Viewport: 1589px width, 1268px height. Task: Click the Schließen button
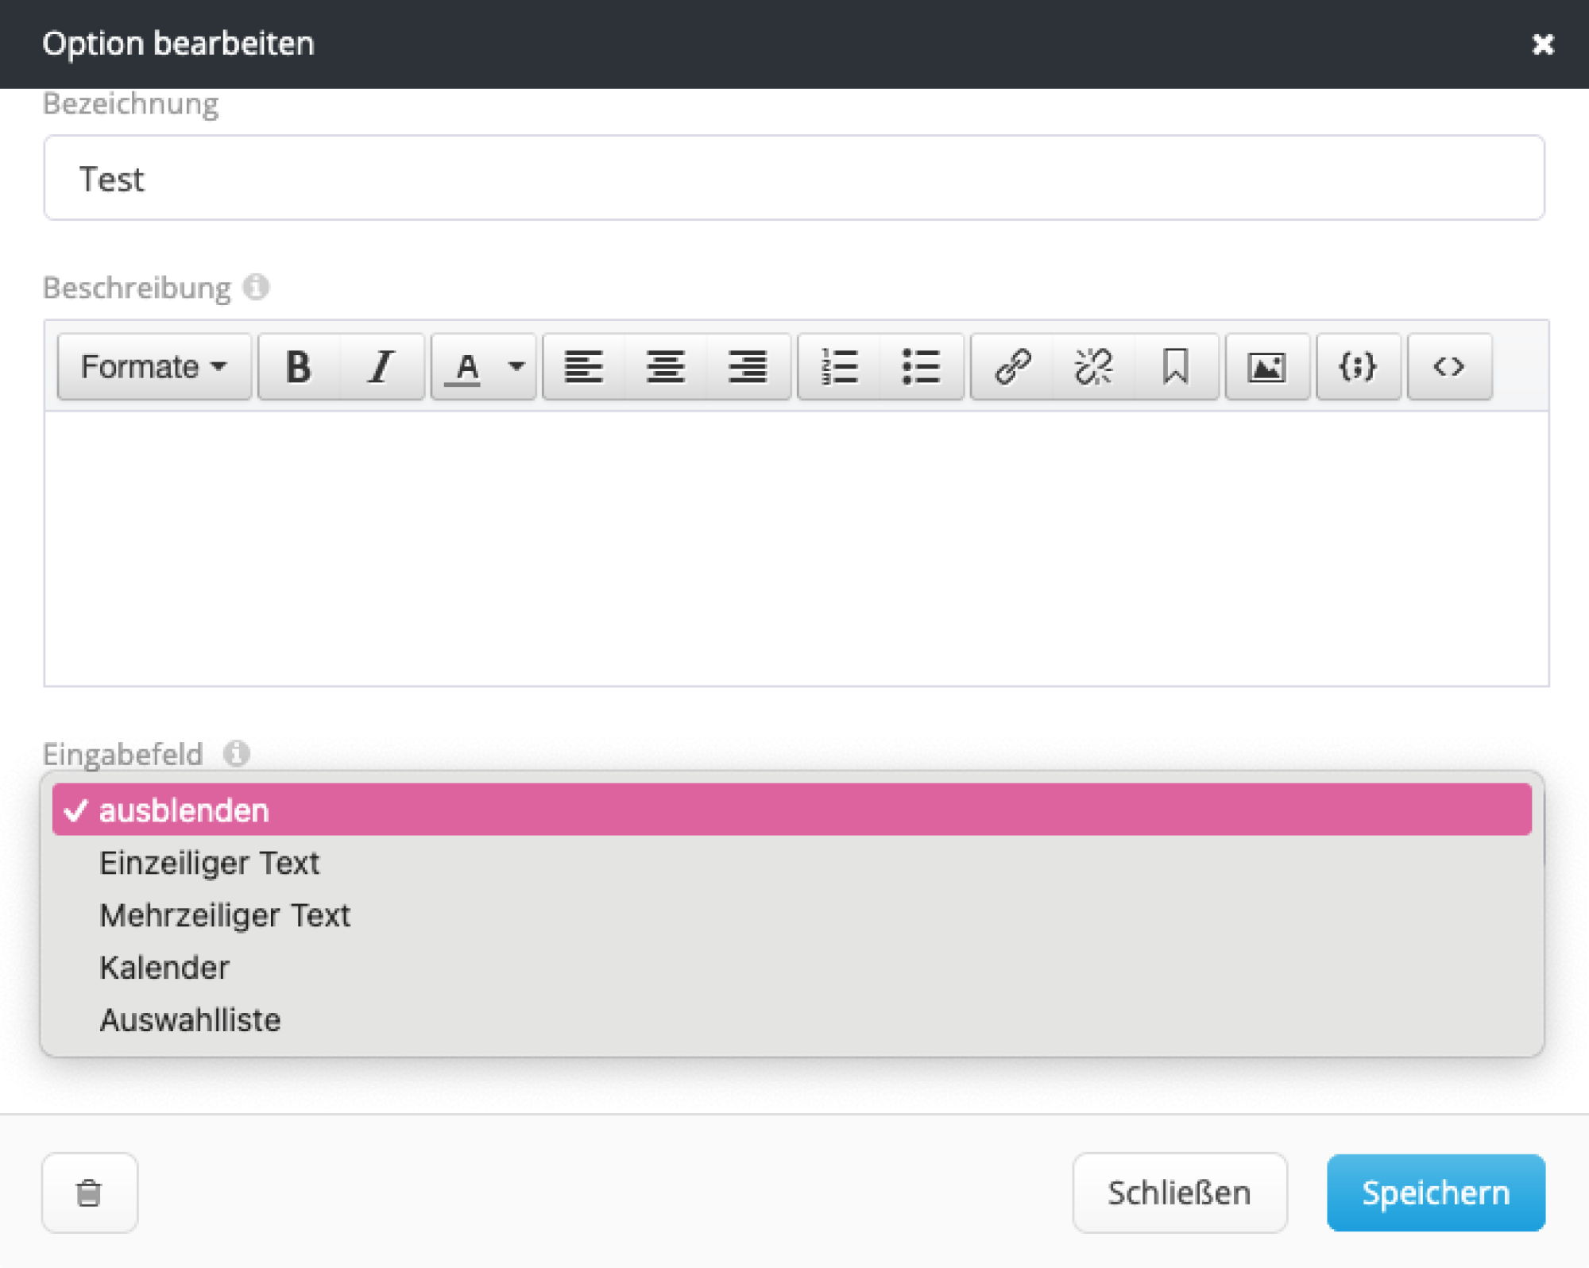1179,1193
